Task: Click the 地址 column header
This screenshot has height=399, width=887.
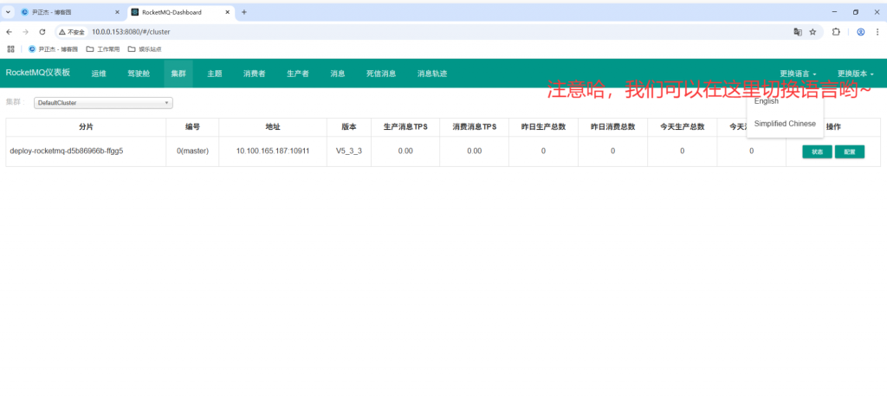Action: (x=273, y=127)
